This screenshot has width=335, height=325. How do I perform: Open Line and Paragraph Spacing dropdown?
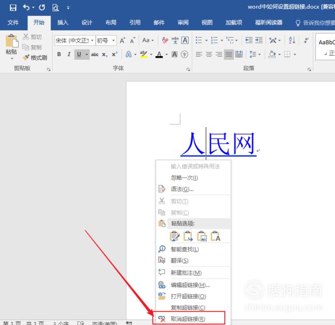coord(255,55)
